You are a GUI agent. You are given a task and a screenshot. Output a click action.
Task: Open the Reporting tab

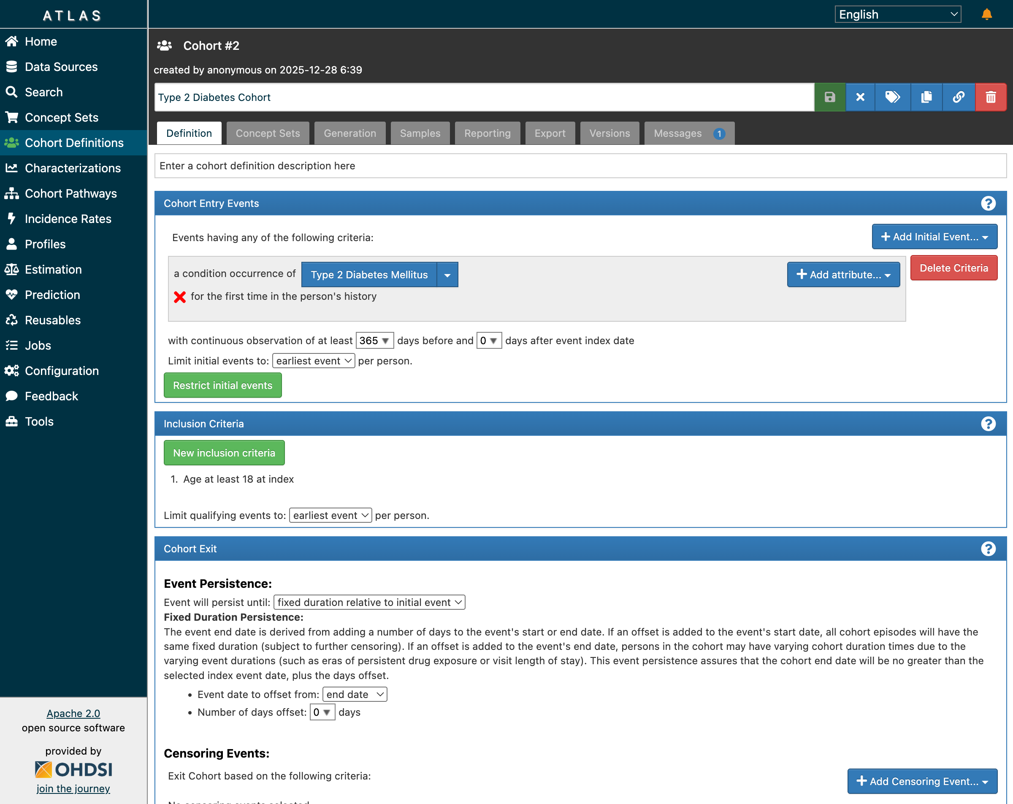pyautogui.click(x=487, y=133)
